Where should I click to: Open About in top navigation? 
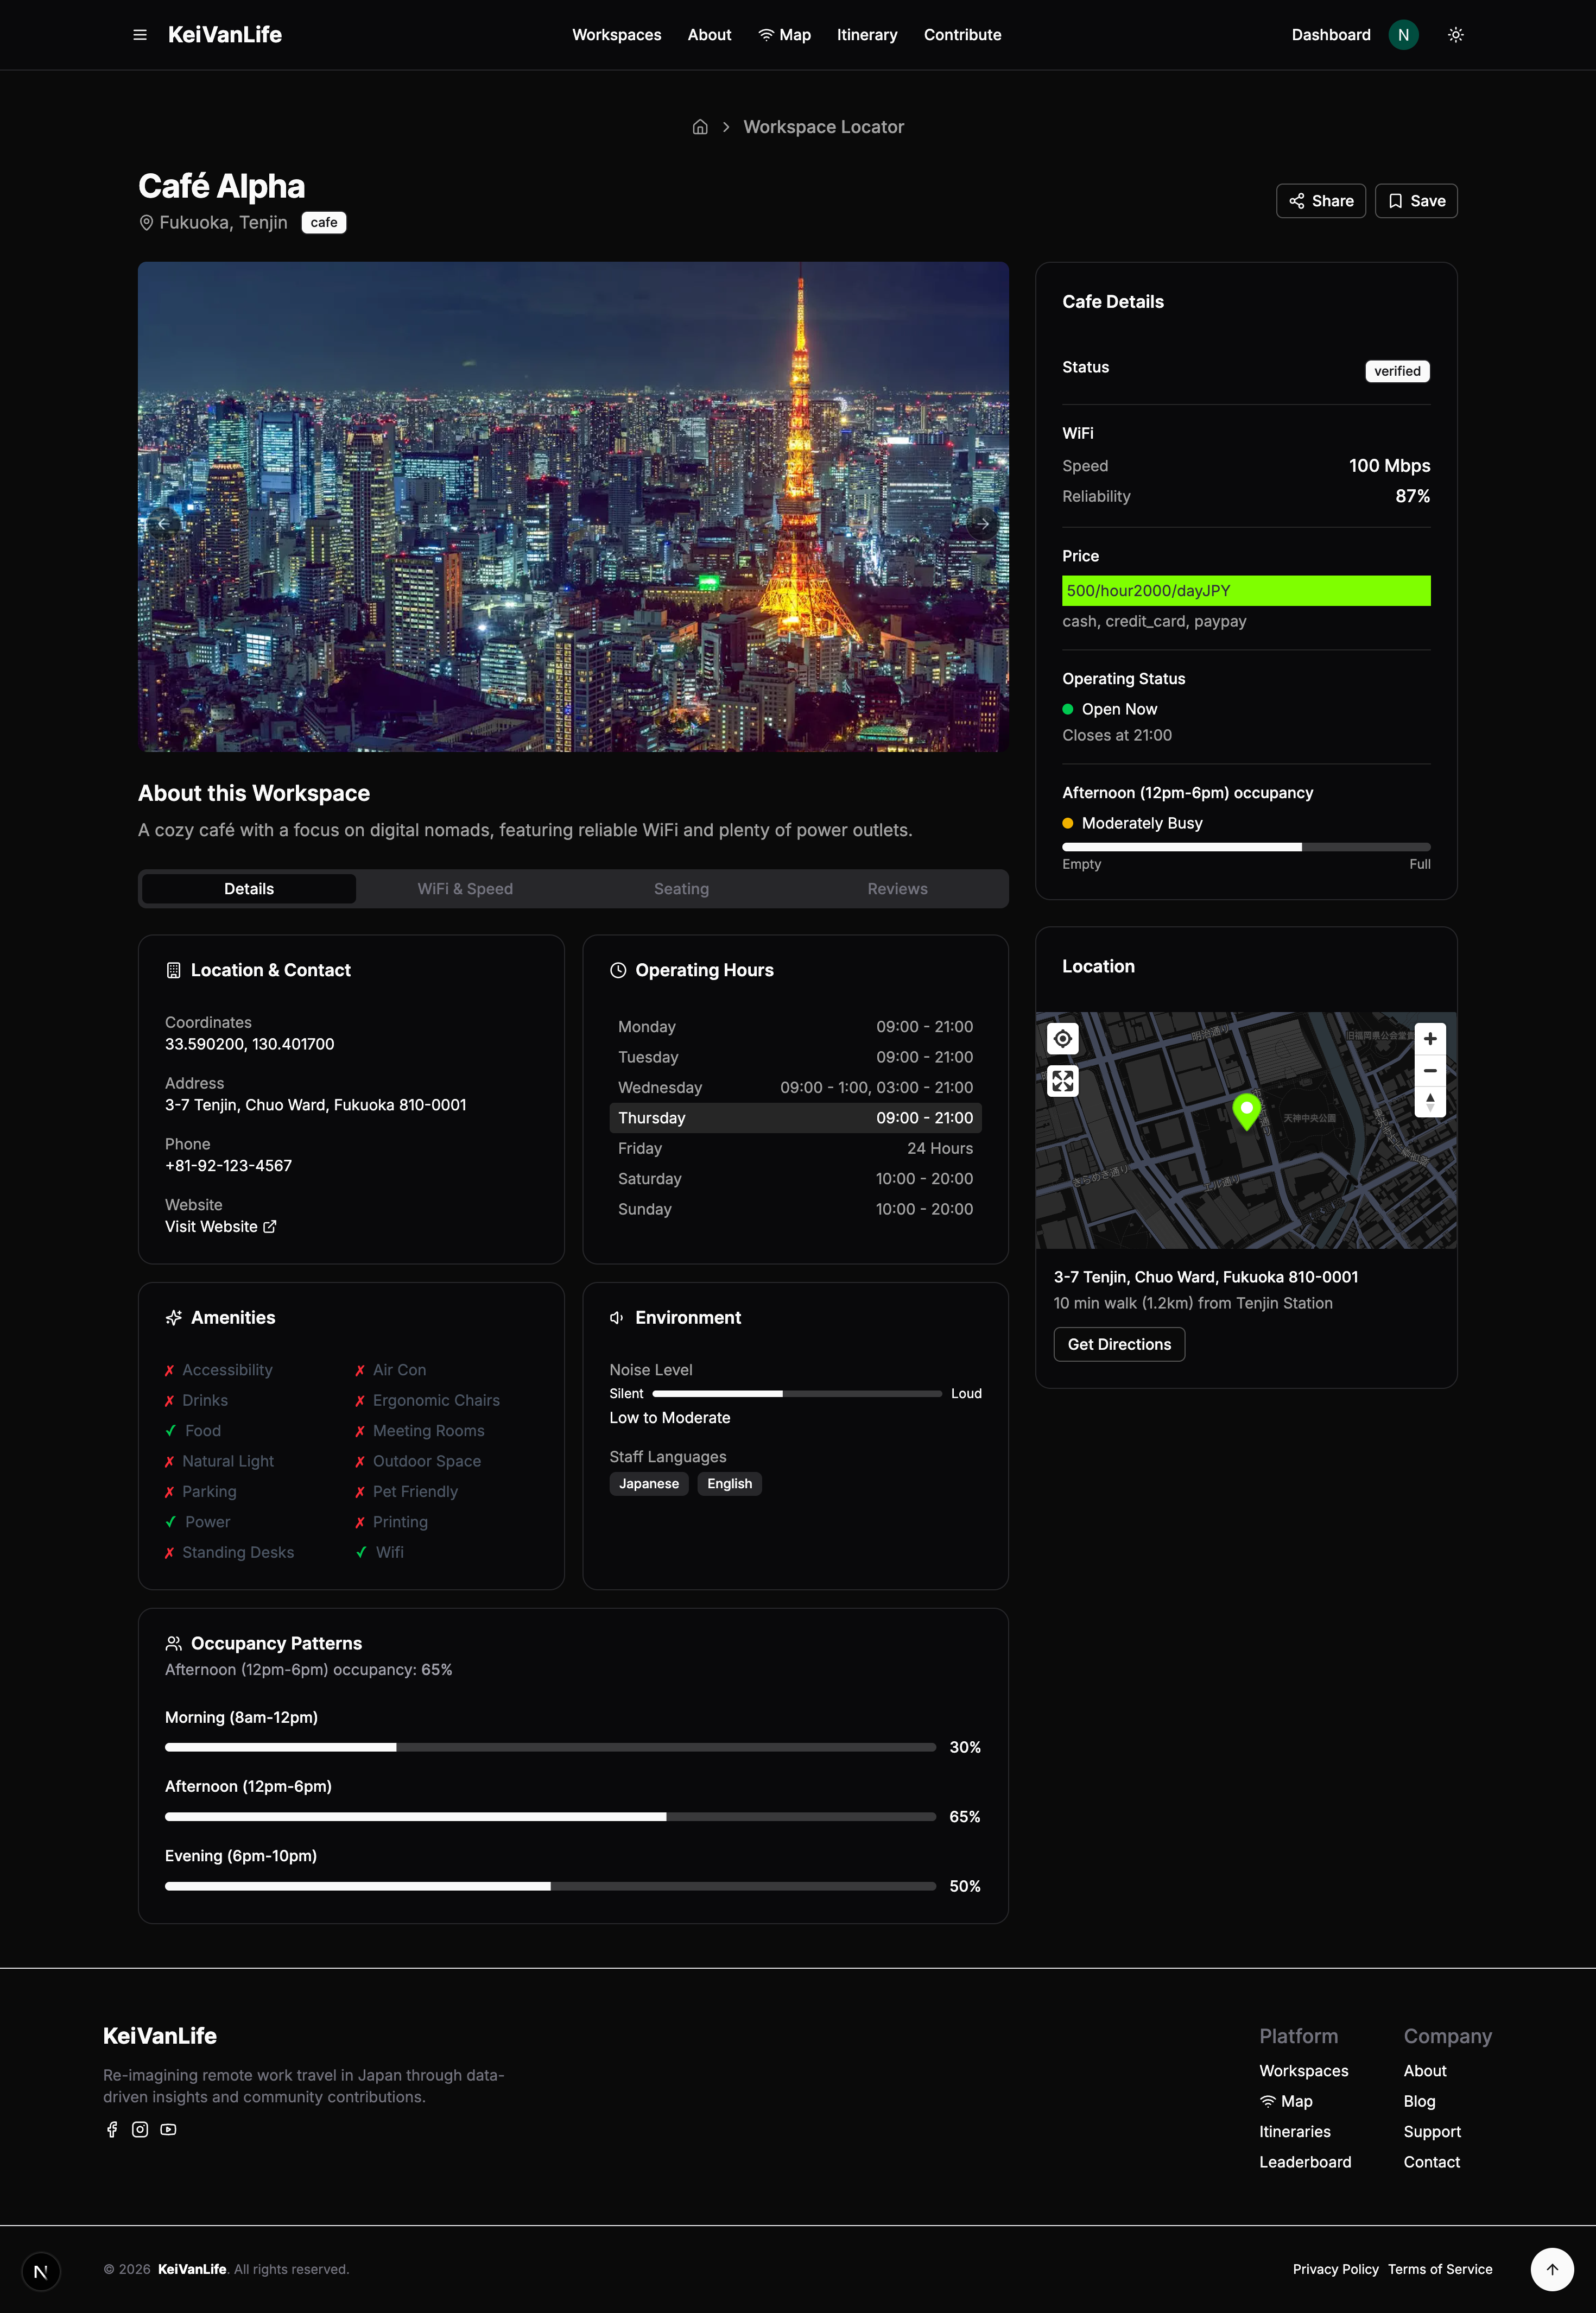coord(709,35)
